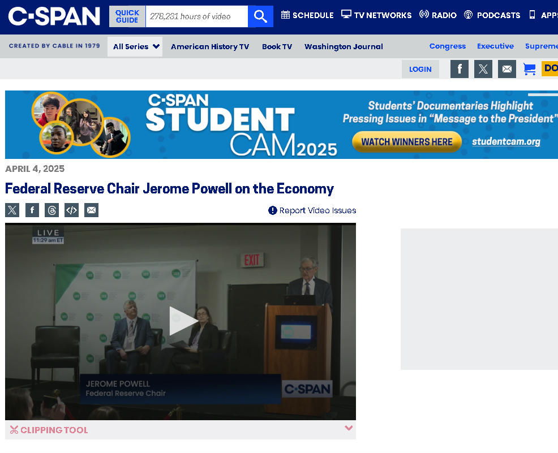558x453 pixels.
Task: Follow the Congress link
Action: click(447, 46)
